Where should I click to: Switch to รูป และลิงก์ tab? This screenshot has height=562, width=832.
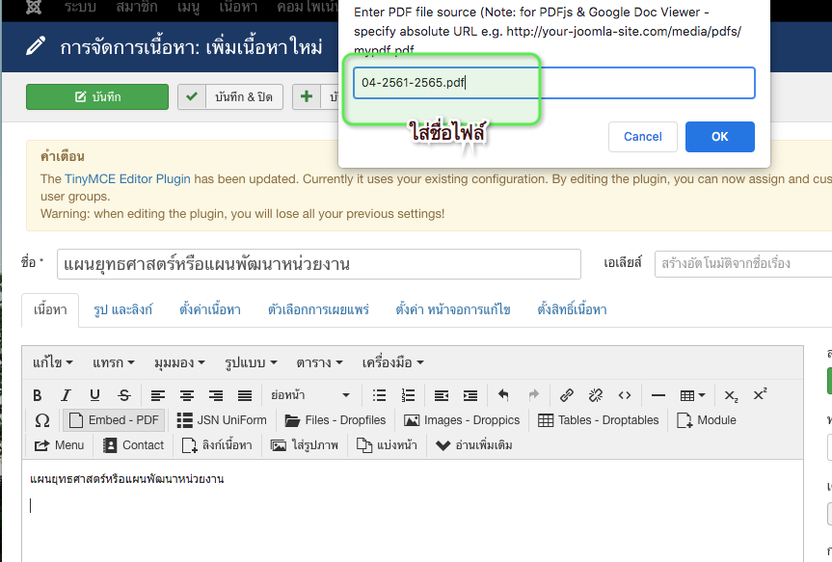point(123,310)
